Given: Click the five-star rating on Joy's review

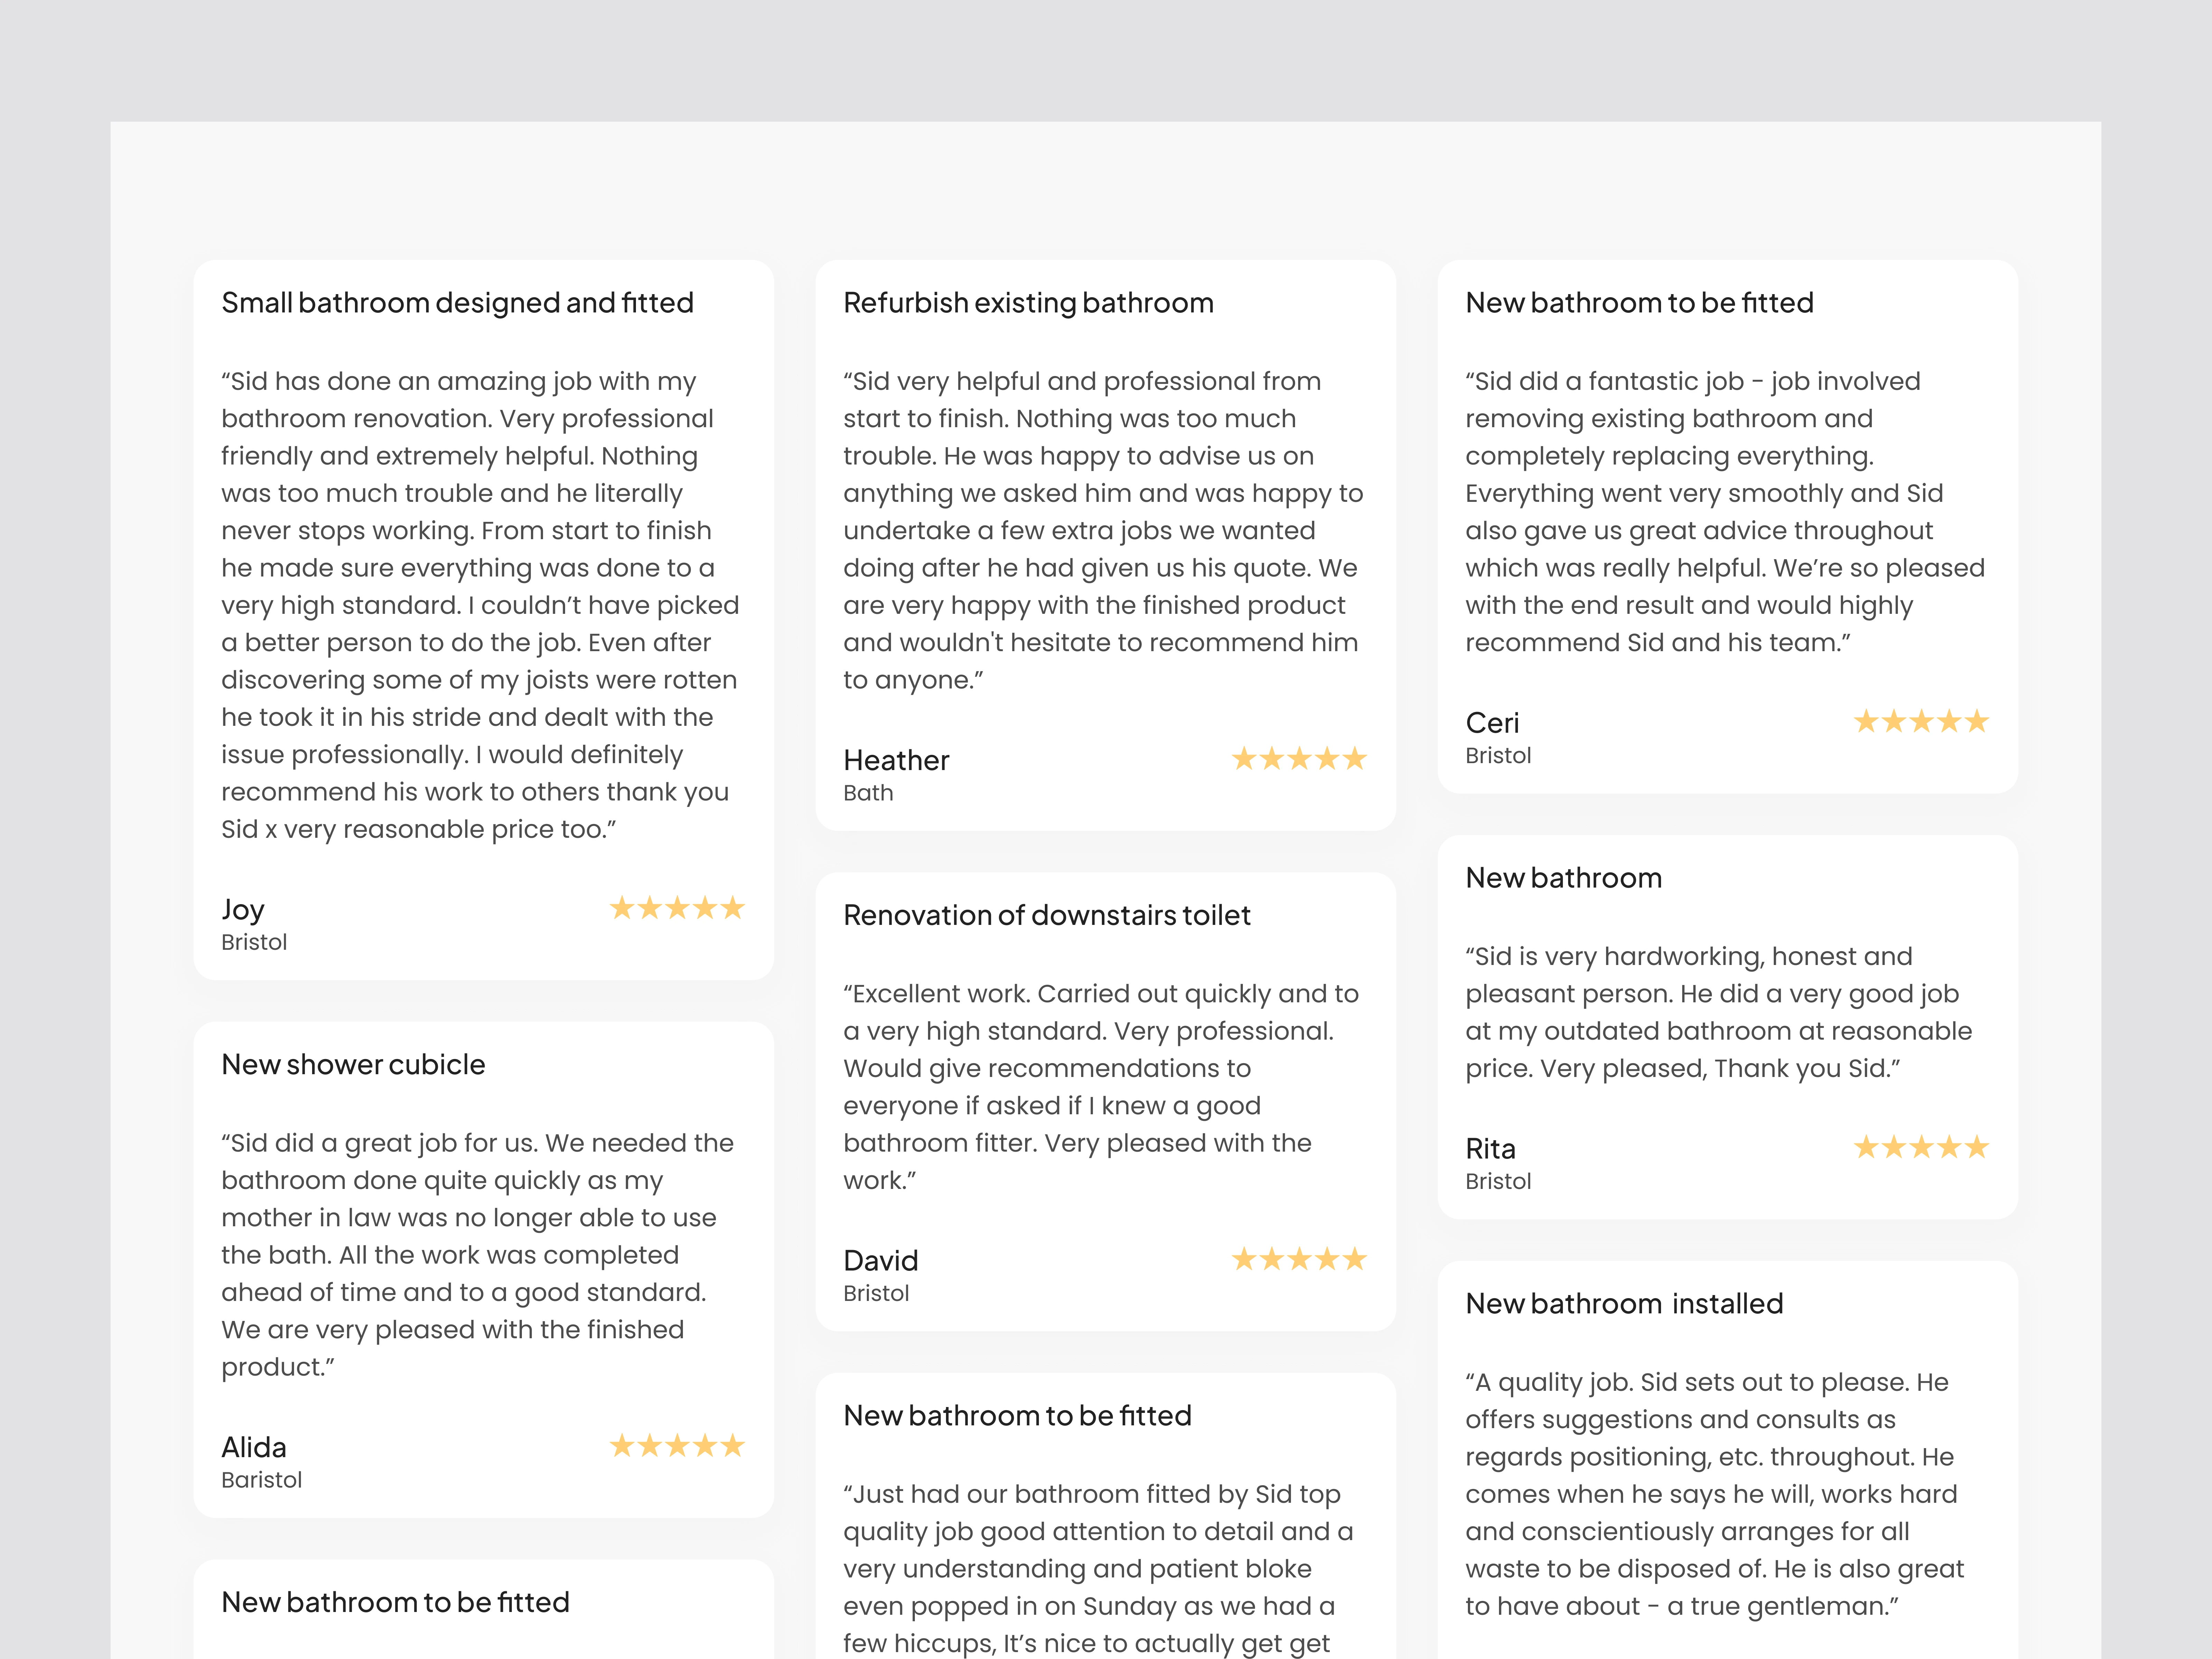Looking at the screenshot, I should pyautogui.click(x=677, y=908).
